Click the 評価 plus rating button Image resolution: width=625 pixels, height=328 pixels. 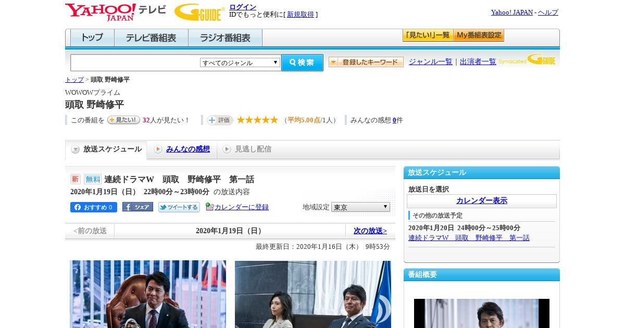220,120
